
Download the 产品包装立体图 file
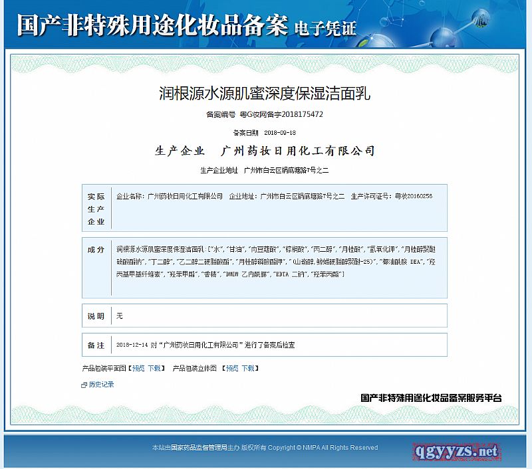[x=247, y=367]
